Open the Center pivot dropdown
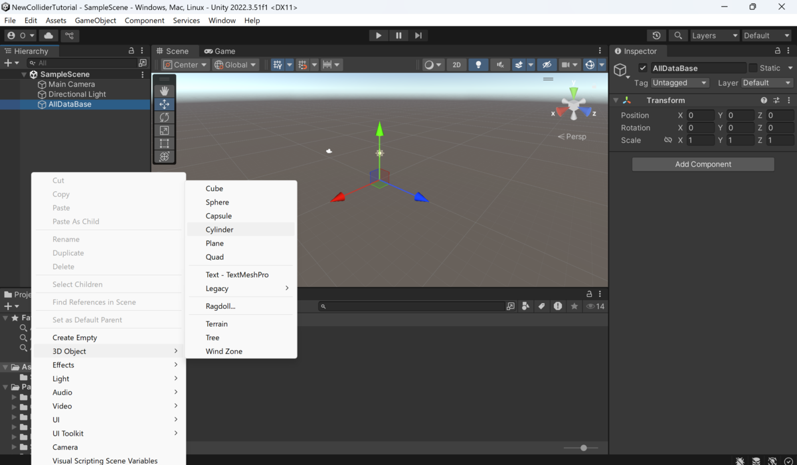 (x=185, y=64)
